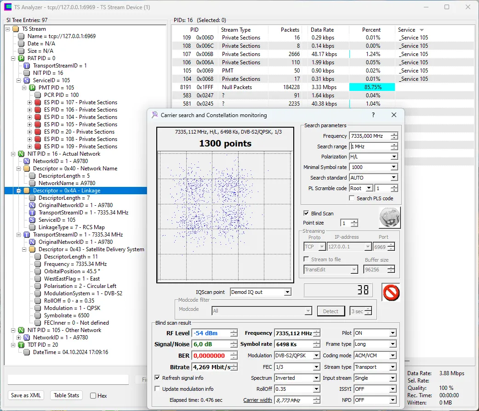
Task: Click the TDT PID = 20 icon
Action: click(x=21, y=345)
